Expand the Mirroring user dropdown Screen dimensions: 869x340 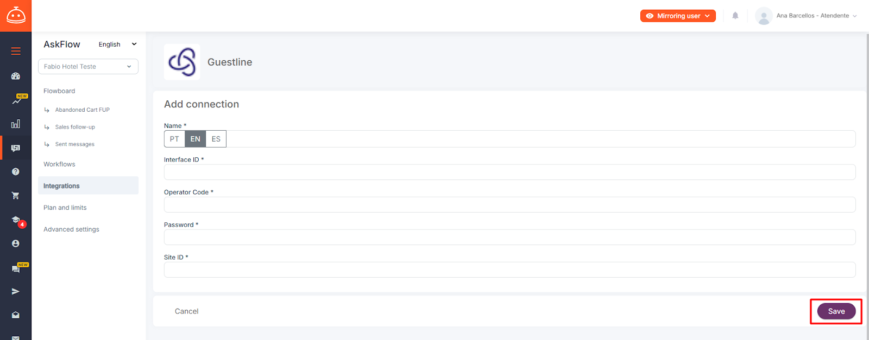click(x=678, y=16)
